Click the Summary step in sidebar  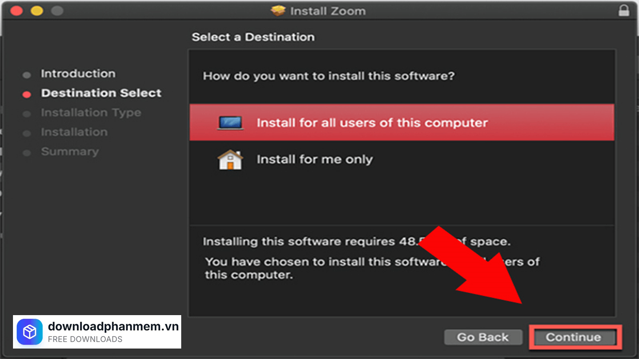pyautogui.click(x=69, y=152)
